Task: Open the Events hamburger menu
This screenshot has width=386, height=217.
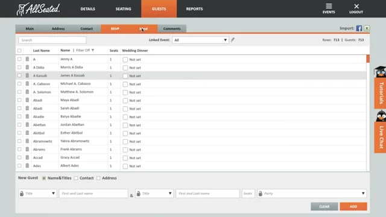Action: [x=329, y=8]
